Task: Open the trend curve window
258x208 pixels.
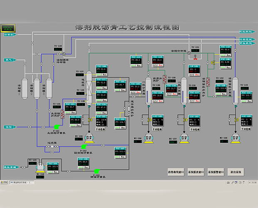Action: tap(176, 172)
